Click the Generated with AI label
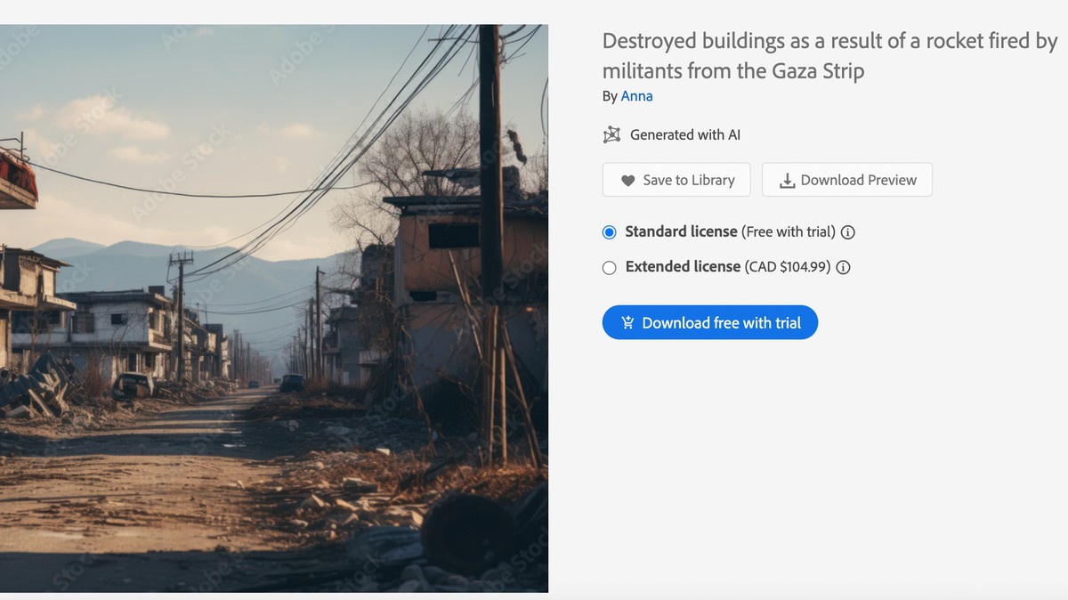Viewport: 1068px width, 600px height. click(x=684, y=135)
